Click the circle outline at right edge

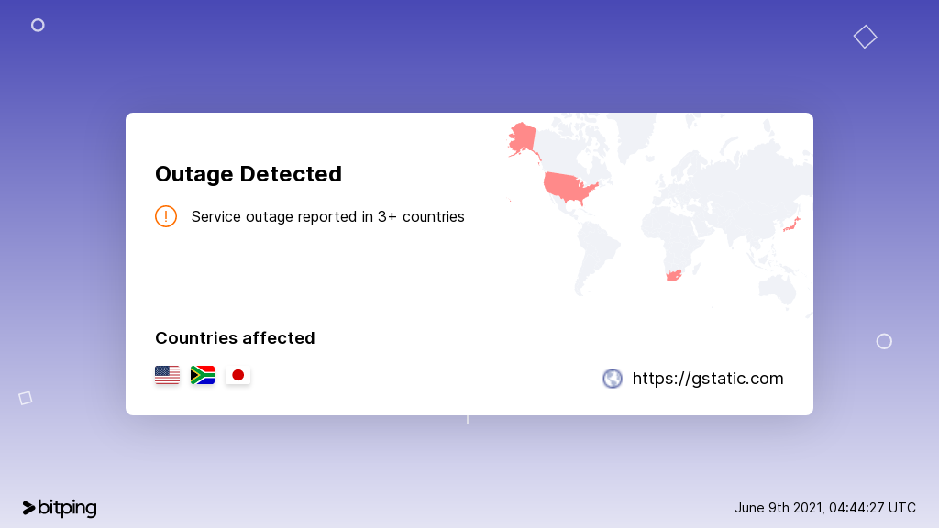coord(884,341)
